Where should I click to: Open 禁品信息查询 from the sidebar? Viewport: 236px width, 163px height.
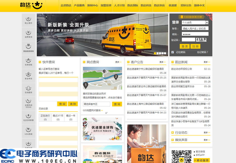tap(28, 48)
